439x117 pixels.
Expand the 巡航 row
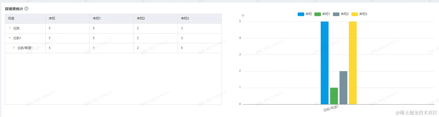pyautogui.click(x=10, y=28)
